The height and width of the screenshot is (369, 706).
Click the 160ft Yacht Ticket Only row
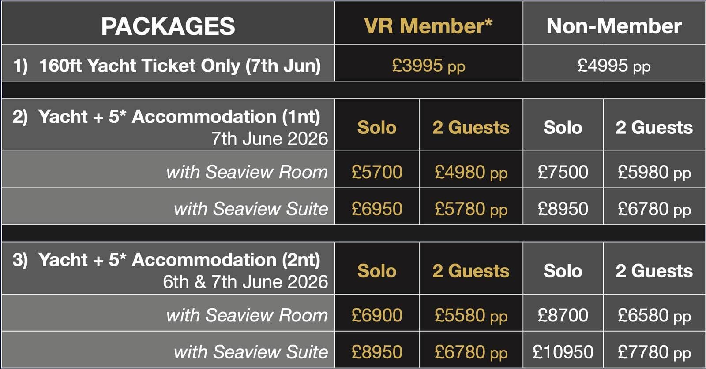[x=167, y=66]
